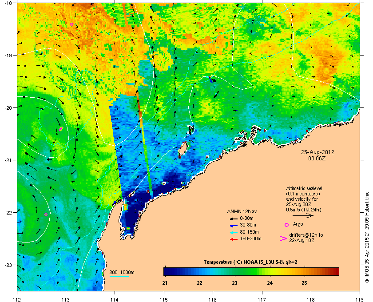Viewport: 373px width, 302px height.
Task: Click the ANMN 12h av. legend heading
Action: coord(242,211)
